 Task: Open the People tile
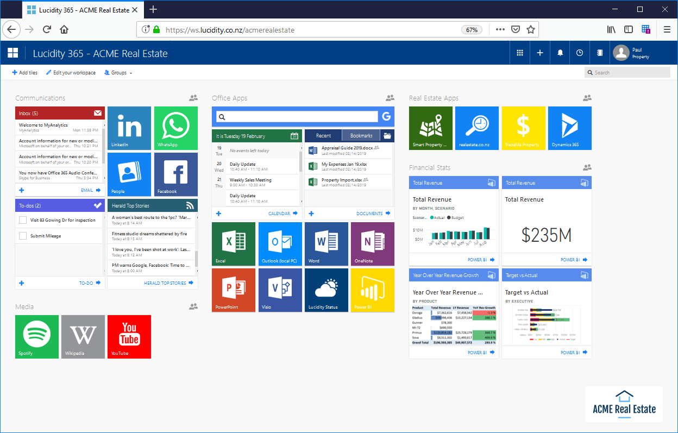[129, 174]
